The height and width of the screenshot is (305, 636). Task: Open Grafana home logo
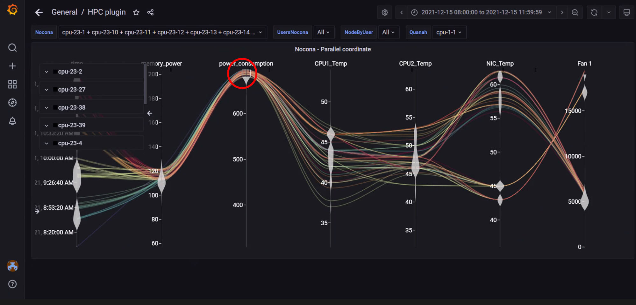tap(12, 10)
